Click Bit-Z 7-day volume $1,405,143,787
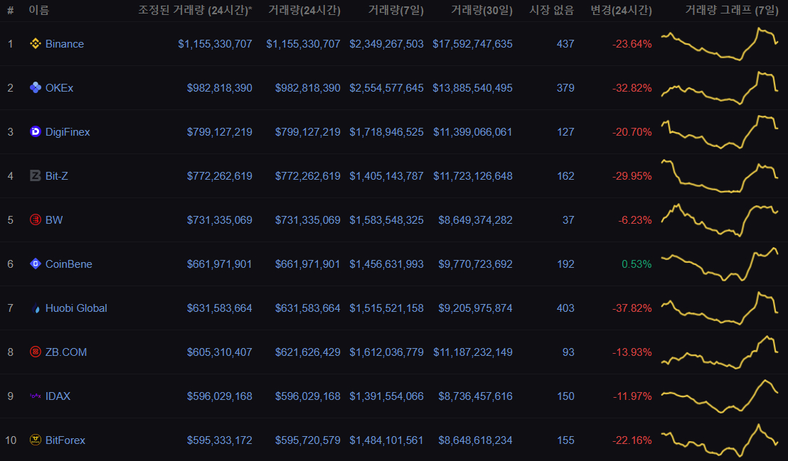This screenshot has height=461, width=788. pyautogui.click(x=386, y=176)
